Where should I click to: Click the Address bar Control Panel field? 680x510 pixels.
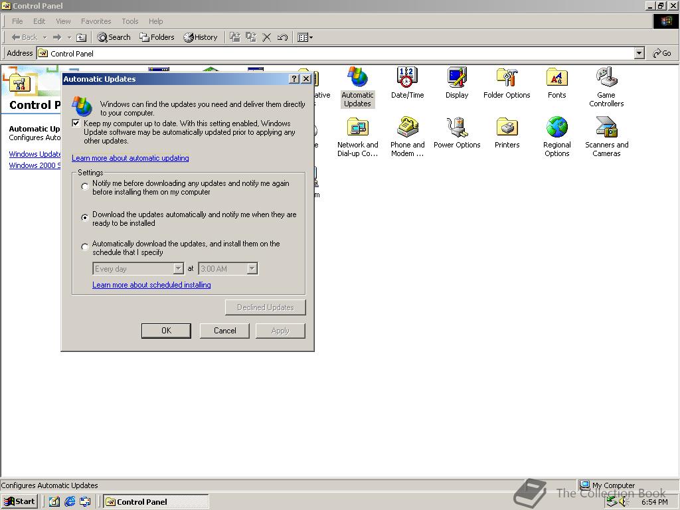(336, 53)
